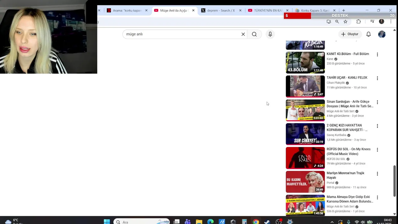Click the taskbar 'Ara' search box
Viewport: 398px width, 224px height.
pos(142,222)
